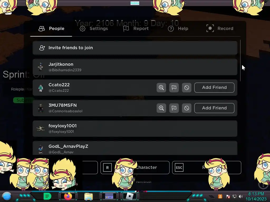Click Jarjitkonon's avatar thumbnail
The height and width of the screenshot is (202, 270).
[x=40, y=67]
